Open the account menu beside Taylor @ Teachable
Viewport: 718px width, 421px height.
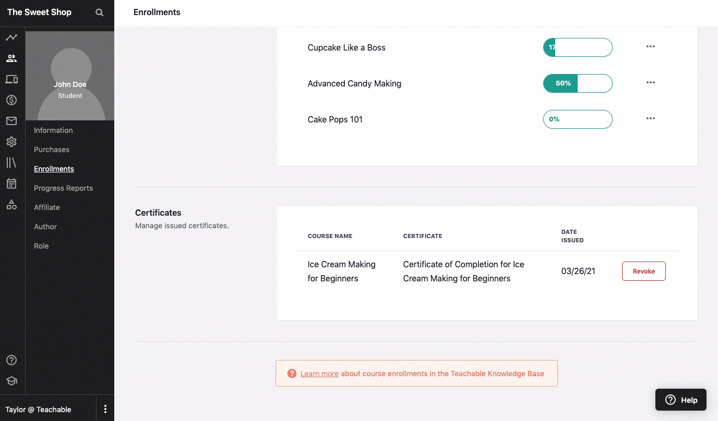[x=105, y=409]
